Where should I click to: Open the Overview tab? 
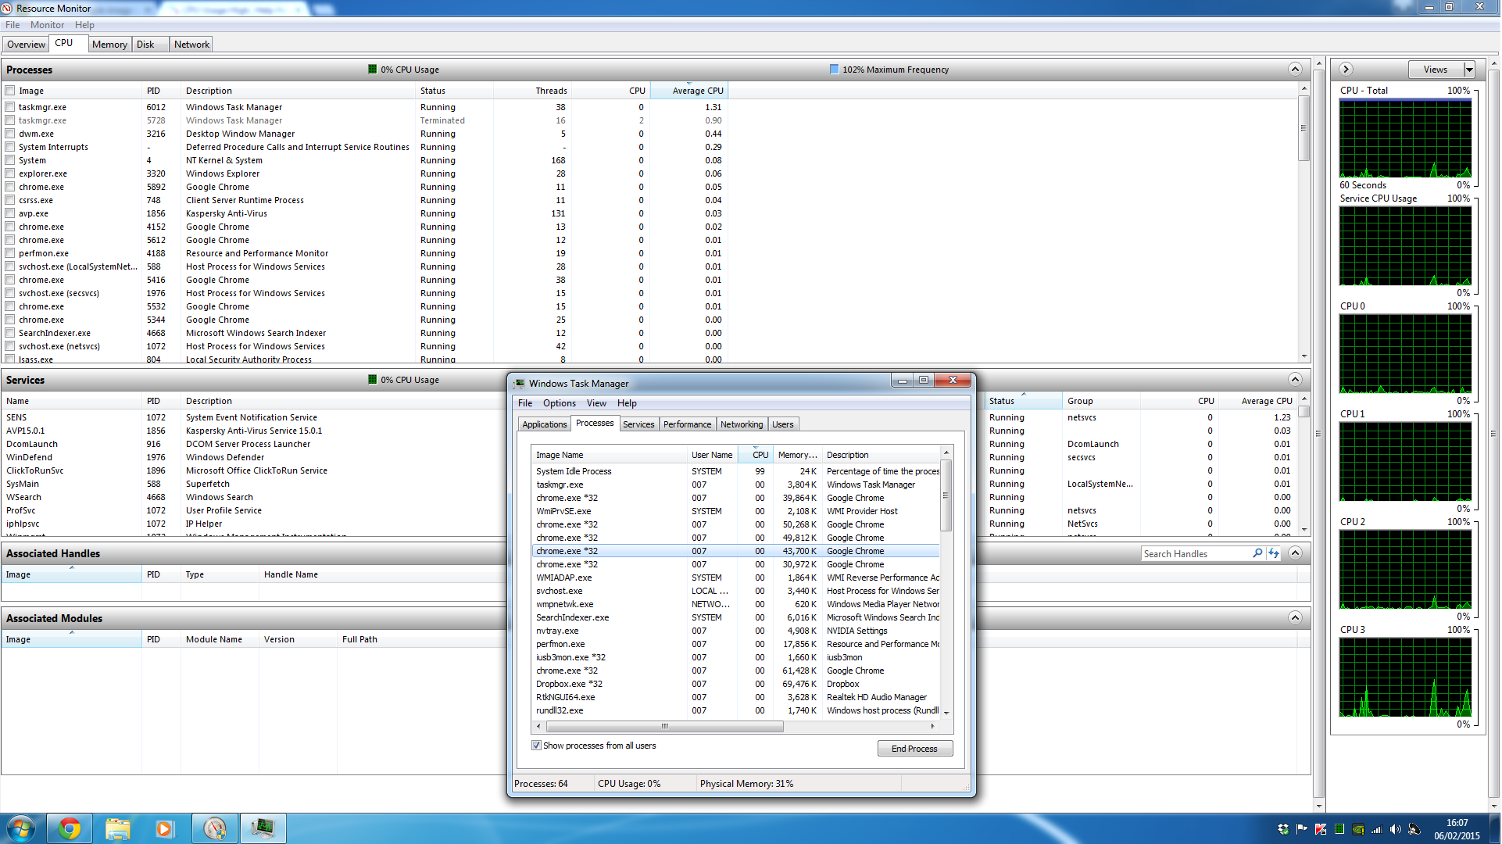(x=26, y=45)
